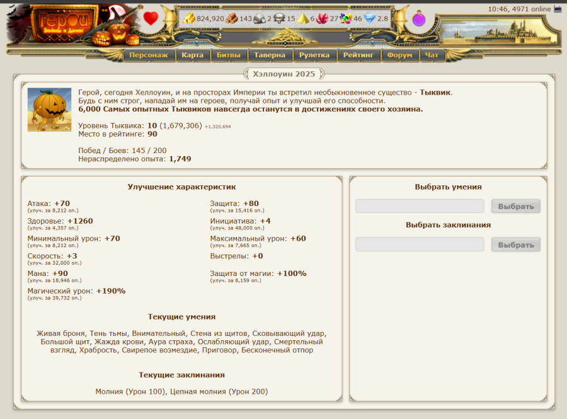
Task: Click the blue diamond icon
Action: pyautogui.click(x=369, y=19)
